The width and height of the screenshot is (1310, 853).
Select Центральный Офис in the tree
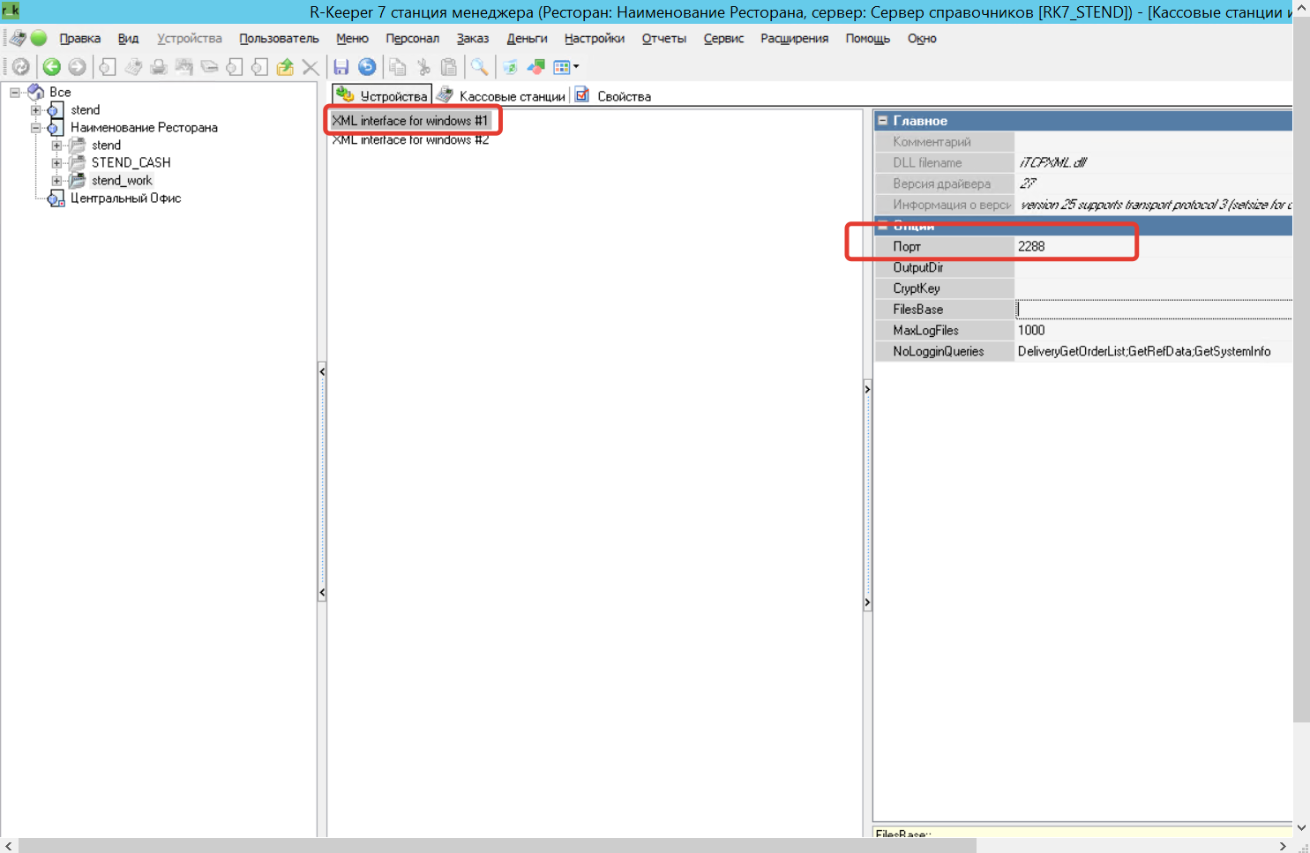coord(125,198)
